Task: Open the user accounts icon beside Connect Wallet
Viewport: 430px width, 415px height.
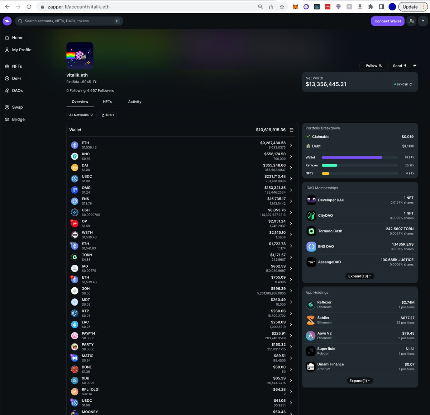Action: [411, 21]
